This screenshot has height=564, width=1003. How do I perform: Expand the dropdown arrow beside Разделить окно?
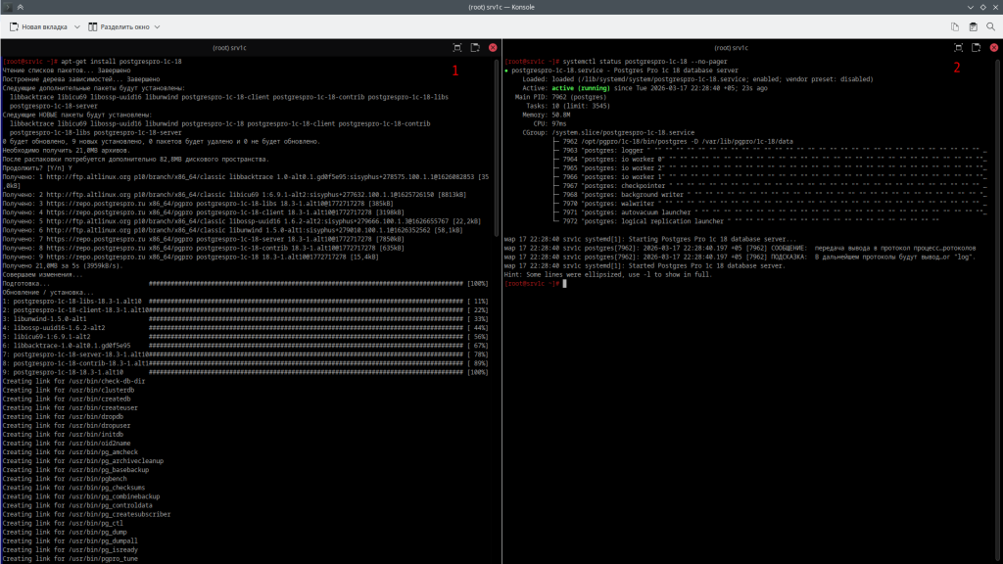[159, 26]
